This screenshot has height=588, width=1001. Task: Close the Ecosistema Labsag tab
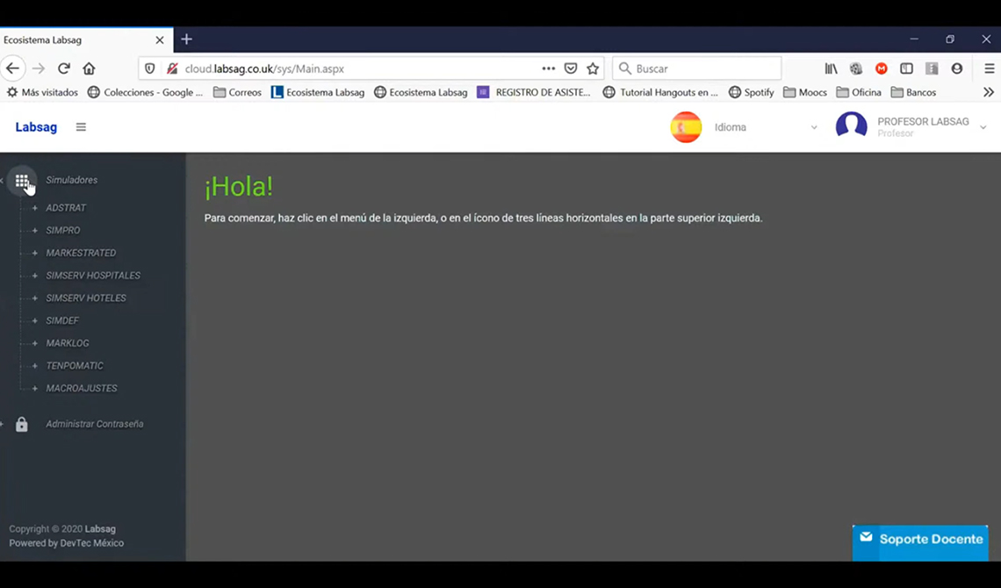pyautogui.click(x=160, y=39)
